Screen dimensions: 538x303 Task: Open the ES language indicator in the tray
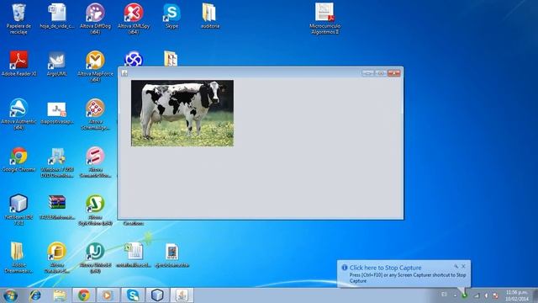click(444, 295)
